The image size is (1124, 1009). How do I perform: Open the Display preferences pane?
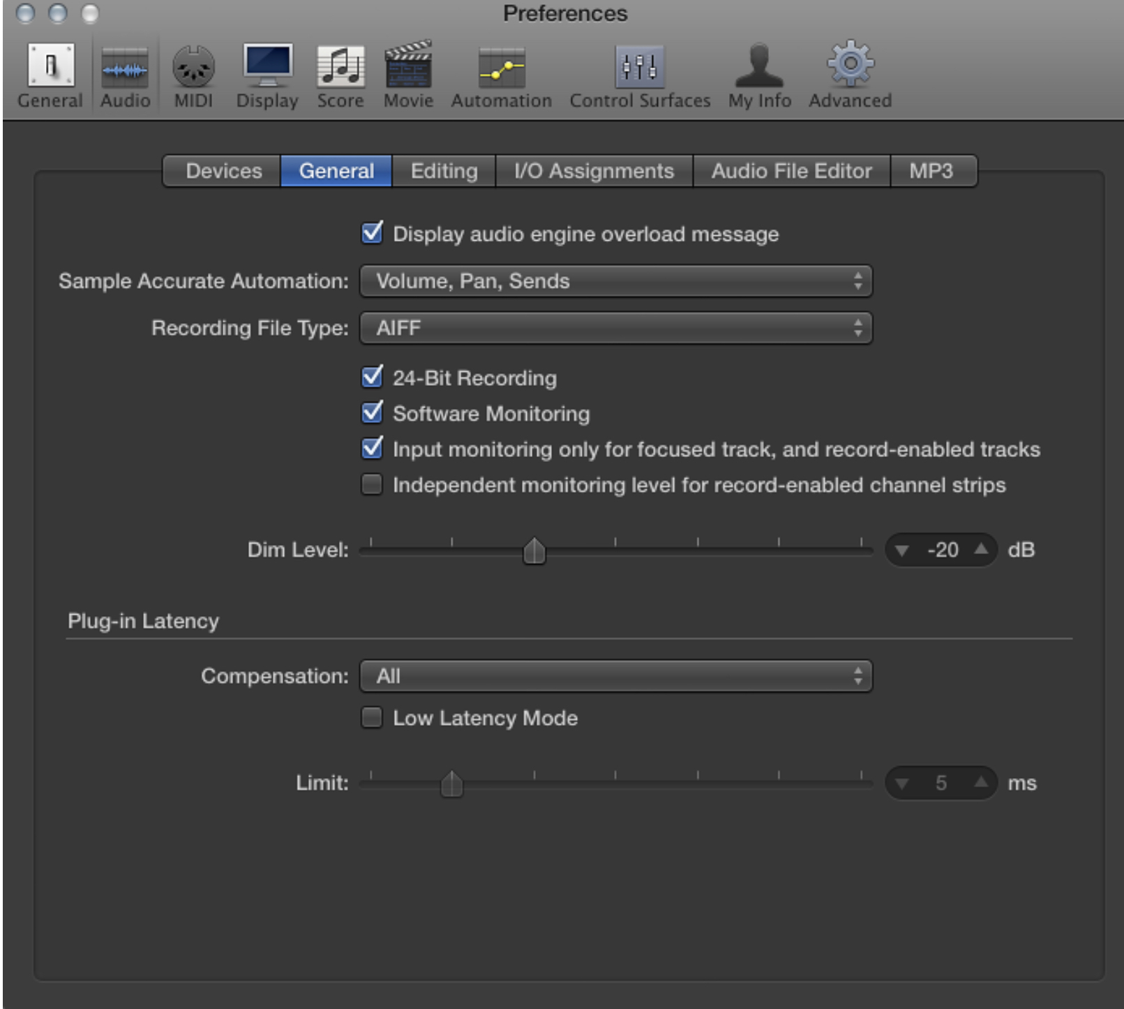[267, 75]
